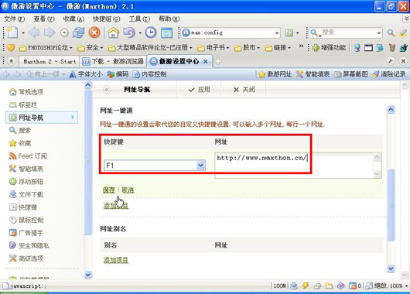Go back with the back arrow
The height and width of the screenshot is (294, 410).
[34, 32]
